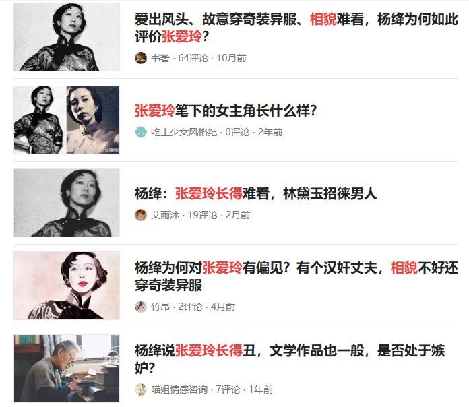Open headline '杨绛为何对张爱玲有偏见?'
Image resolution: width=469 pixels, height=407 pixels.
(296, 276)
